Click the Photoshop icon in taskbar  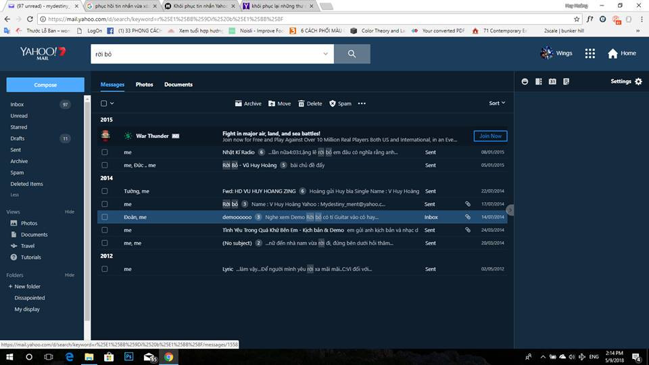pos(128,356)
